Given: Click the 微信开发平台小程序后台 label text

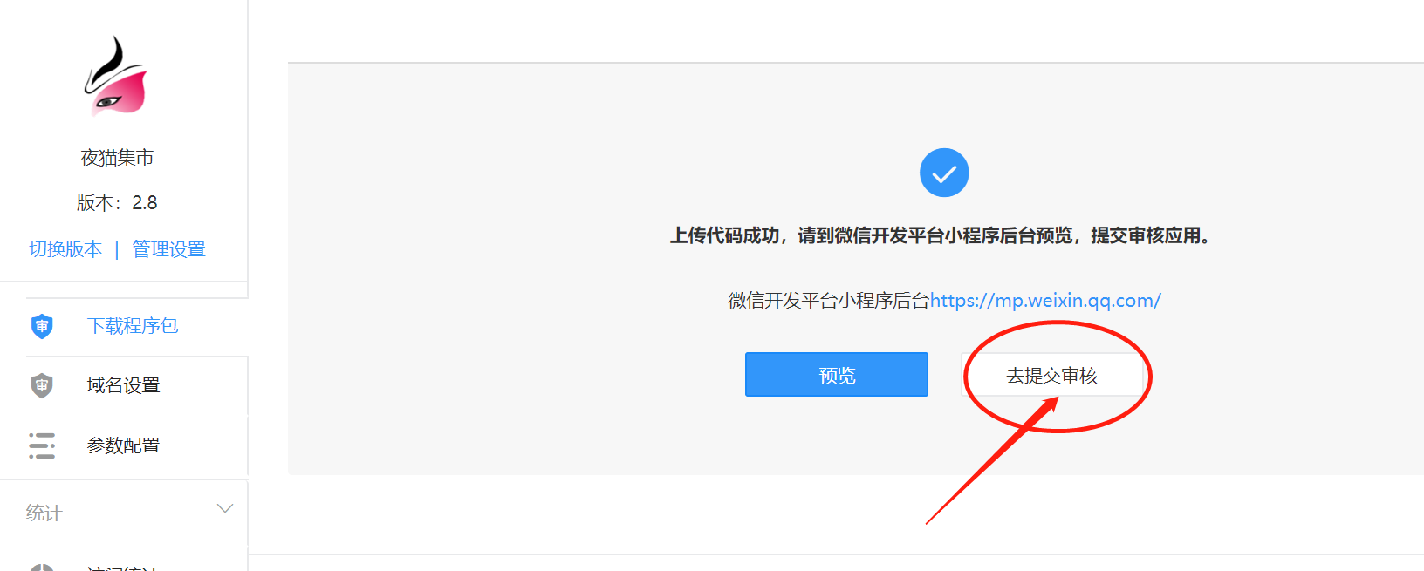Looking at the screenshot, I should 829,301.
